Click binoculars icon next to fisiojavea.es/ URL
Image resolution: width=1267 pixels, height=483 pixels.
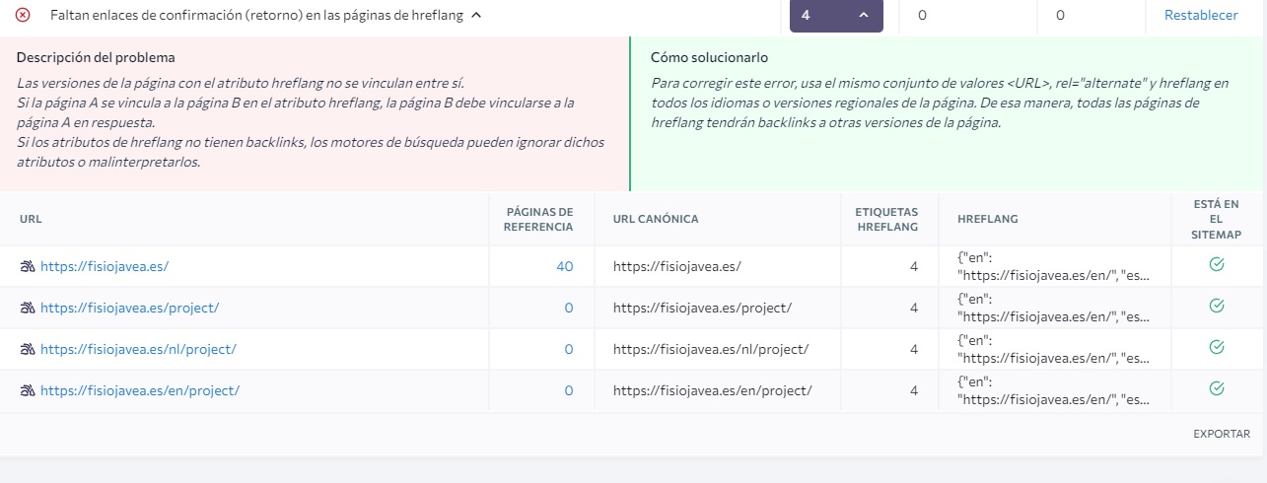[28, 266]
